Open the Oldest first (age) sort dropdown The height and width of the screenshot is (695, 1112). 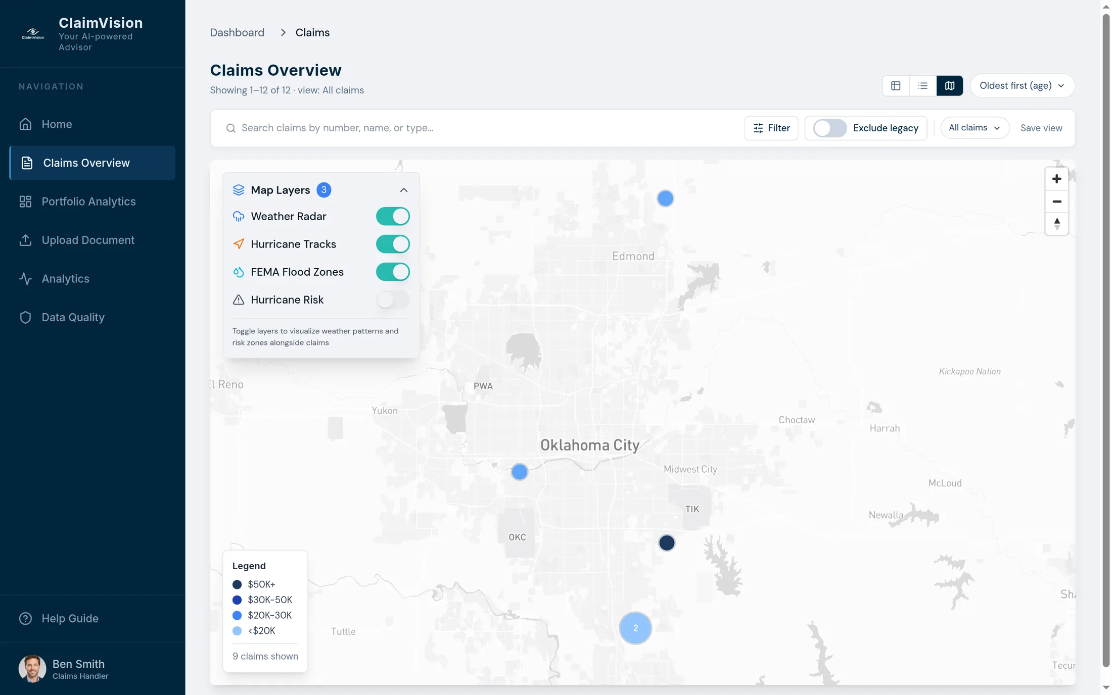pyautogui.click(x=1022, y=86)
